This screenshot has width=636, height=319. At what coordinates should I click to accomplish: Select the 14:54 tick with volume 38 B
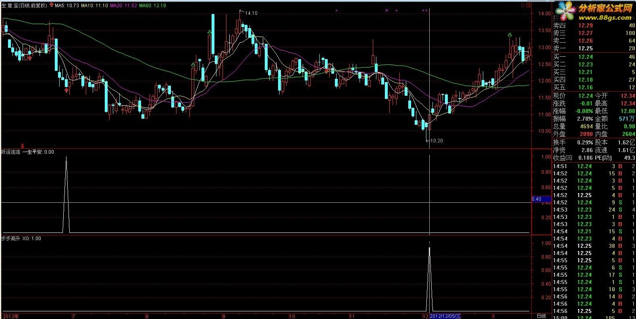(594, 246)
